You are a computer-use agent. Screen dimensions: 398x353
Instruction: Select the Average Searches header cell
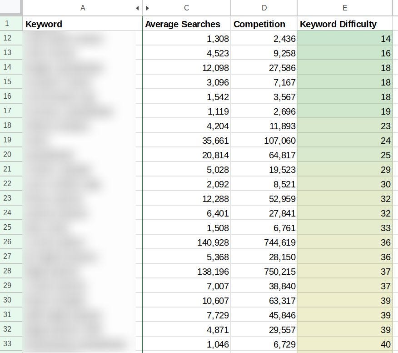tap(187, 24)
